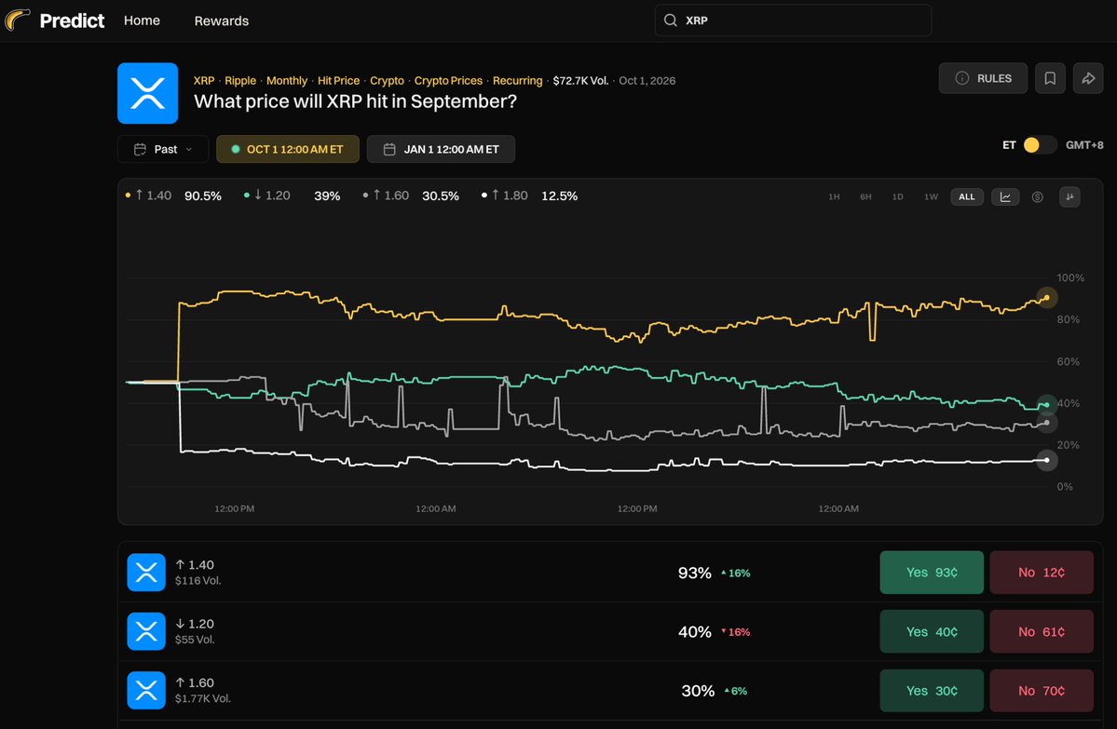Image resolution: width=1117 pixels, height=729 pixels.
Task: Click the green line endpoint marker
Action: 1046,404
